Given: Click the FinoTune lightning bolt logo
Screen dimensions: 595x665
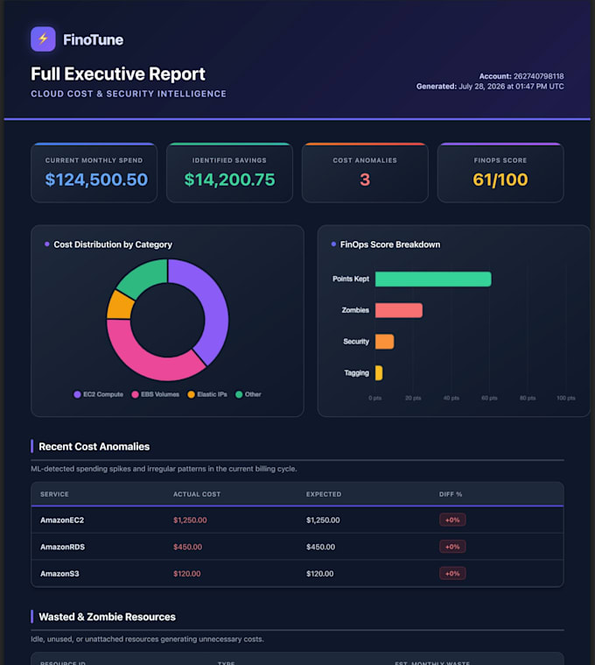Looking at the screenshot, I should pyautogui.click(x=43, y=39).
